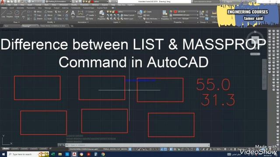Open Layer Properties manager

click(101, 15)
